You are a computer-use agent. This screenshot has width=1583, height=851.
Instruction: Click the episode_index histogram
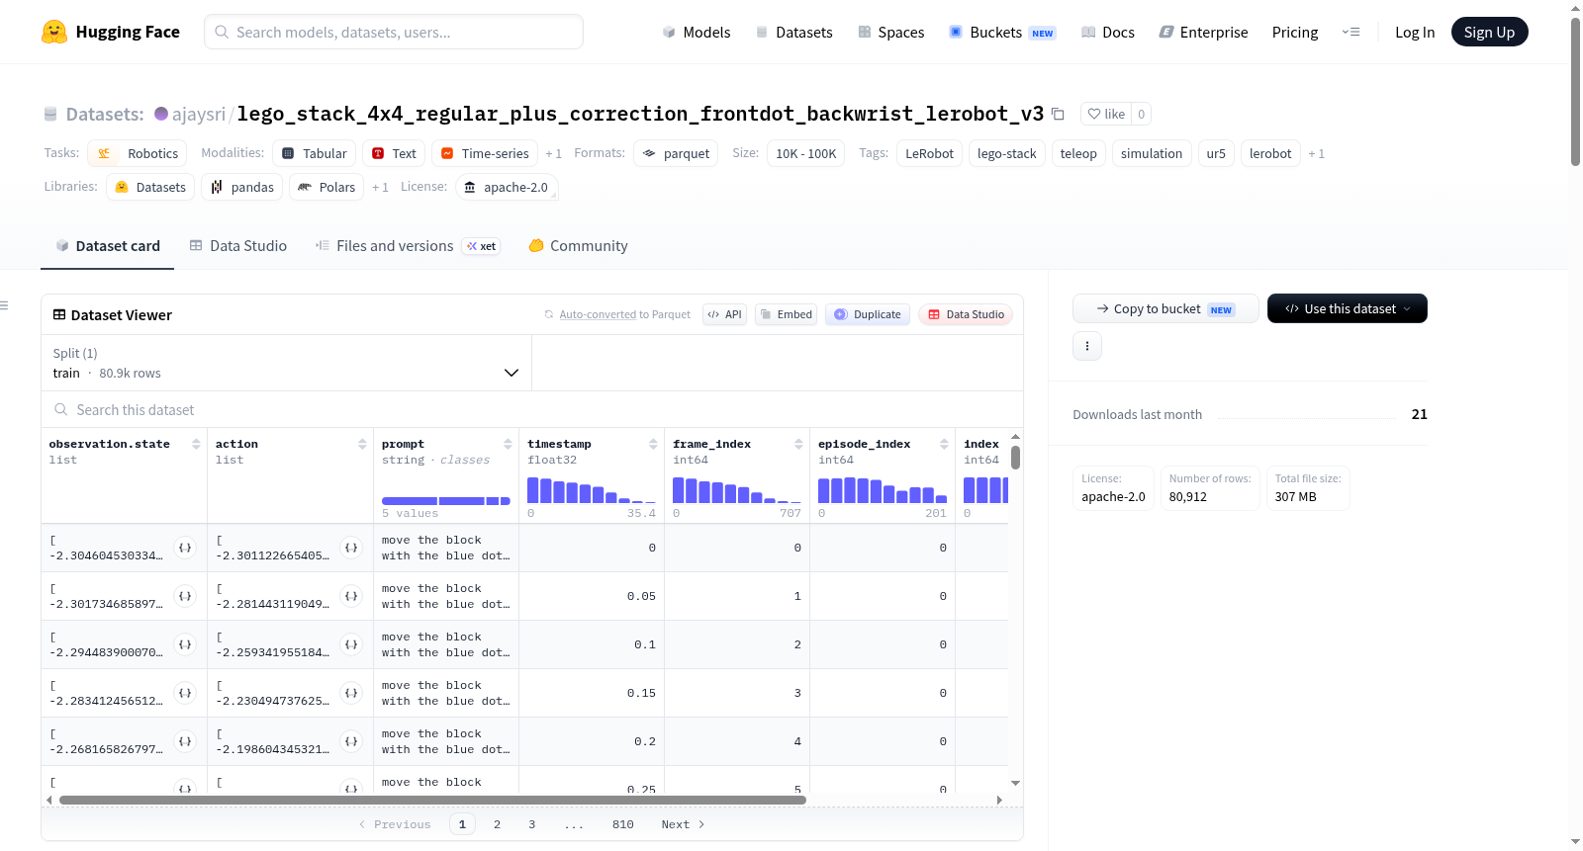(x=883, y=490)
